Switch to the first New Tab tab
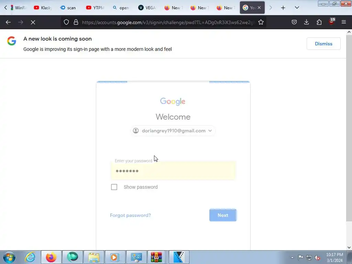This screenshot has width=352, height=264. pyautogui.click(x=174, y=8)
